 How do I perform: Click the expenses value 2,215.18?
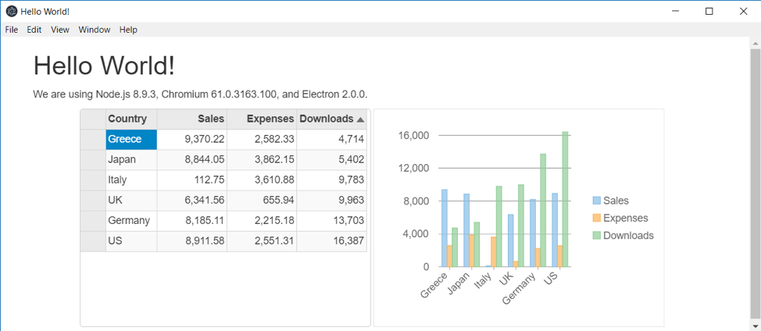coord(262,221)
